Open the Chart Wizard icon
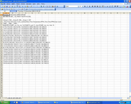 coord(53,6)
